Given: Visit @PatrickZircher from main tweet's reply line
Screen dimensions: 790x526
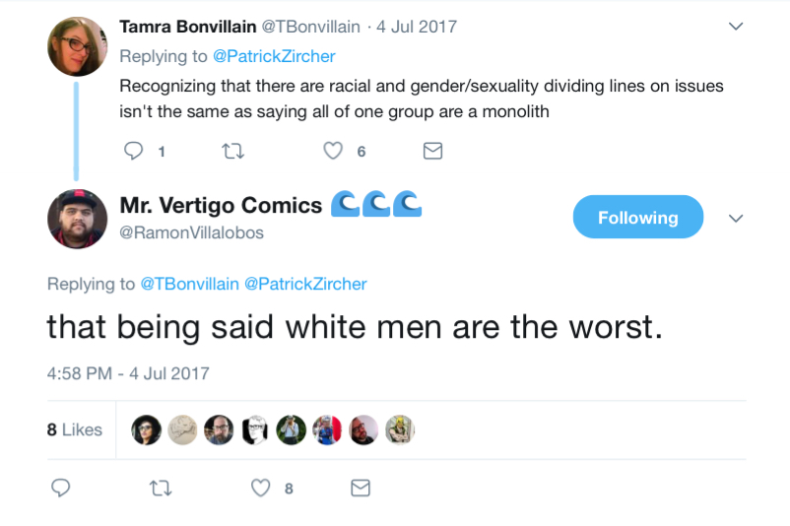Looking at the screenshot, I should (305, 284).
